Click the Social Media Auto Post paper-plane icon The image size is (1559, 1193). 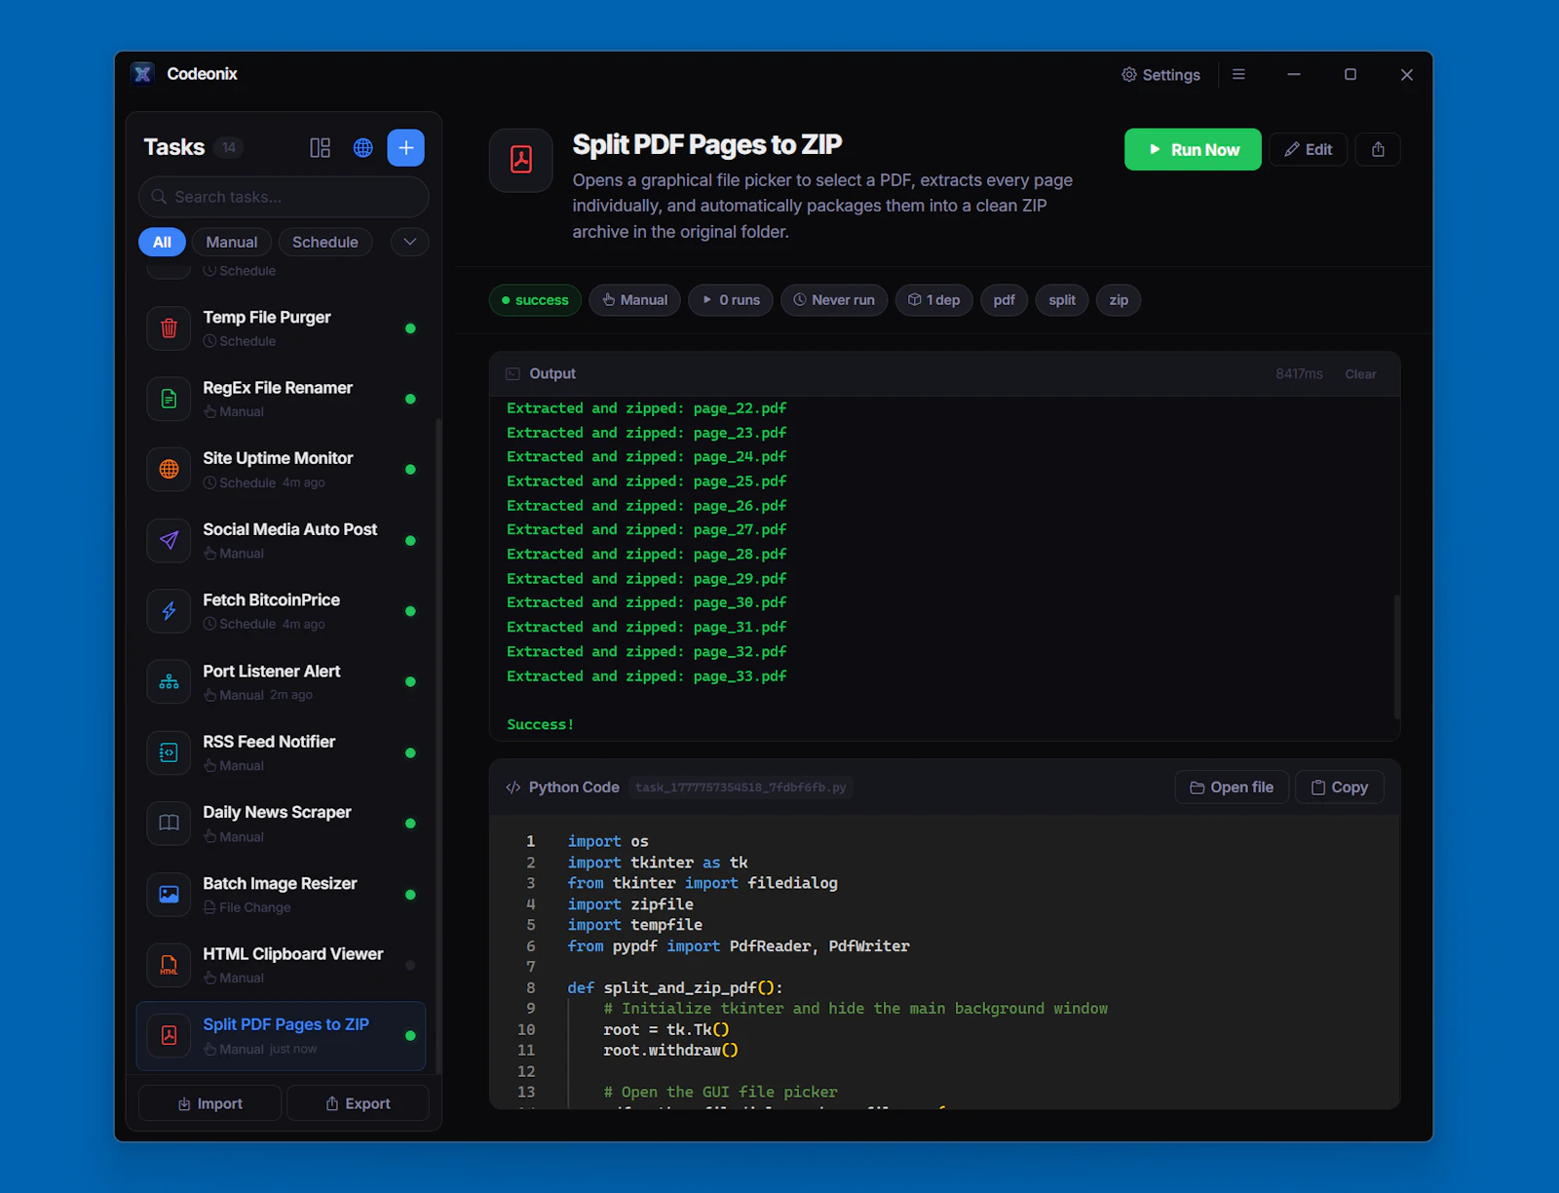[x=169, y=540]
